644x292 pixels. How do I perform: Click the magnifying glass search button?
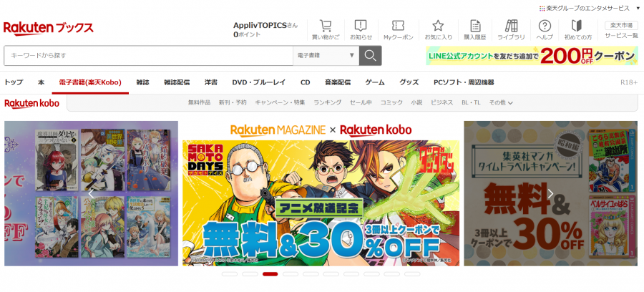pyautogui.click(x=370, y=55)
